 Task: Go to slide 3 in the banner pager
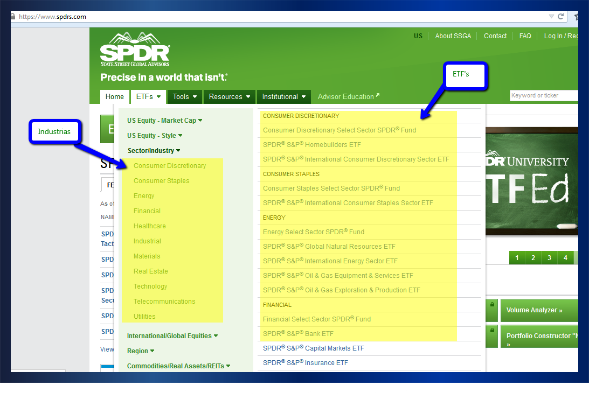click(x=549, y=258)
